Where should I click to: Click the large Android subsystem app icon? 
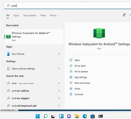[99, 33]
